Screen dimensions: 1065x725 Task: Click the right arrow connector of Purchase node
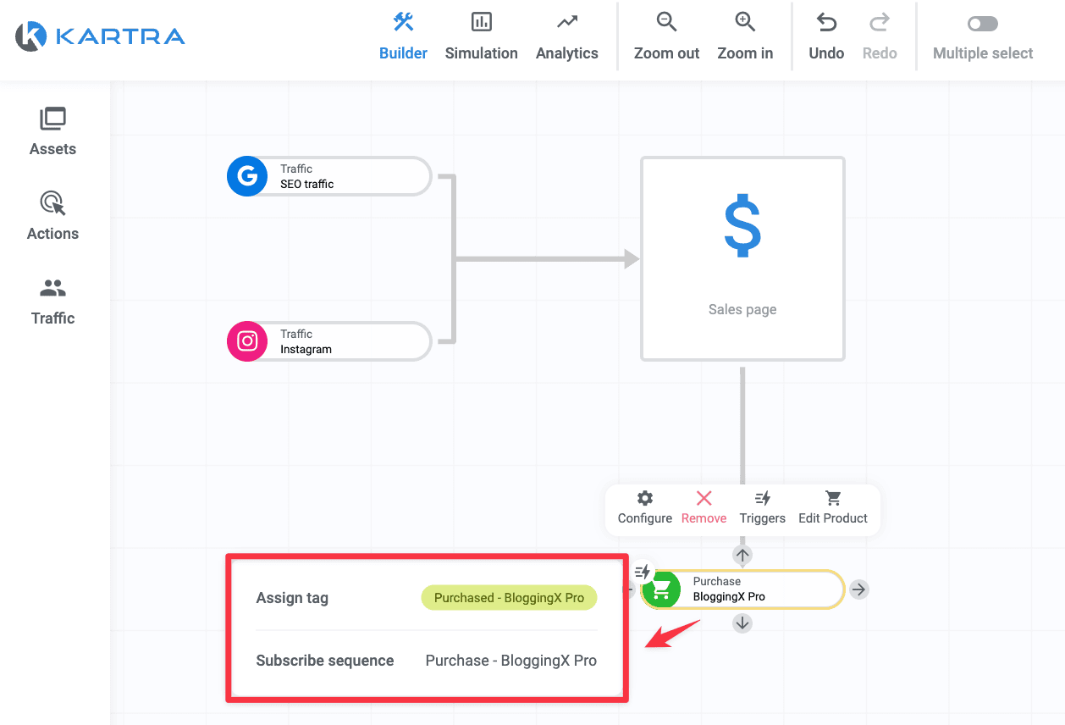[x=859, y=589]
